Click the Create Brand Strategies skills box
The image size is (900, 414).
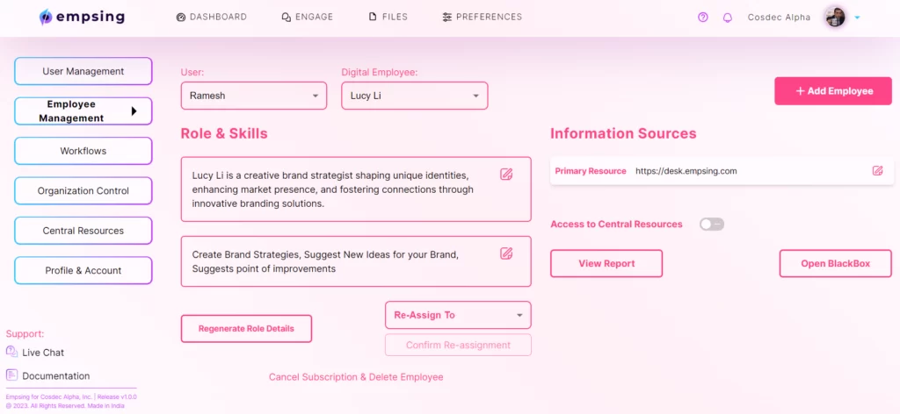coord(356,261)
